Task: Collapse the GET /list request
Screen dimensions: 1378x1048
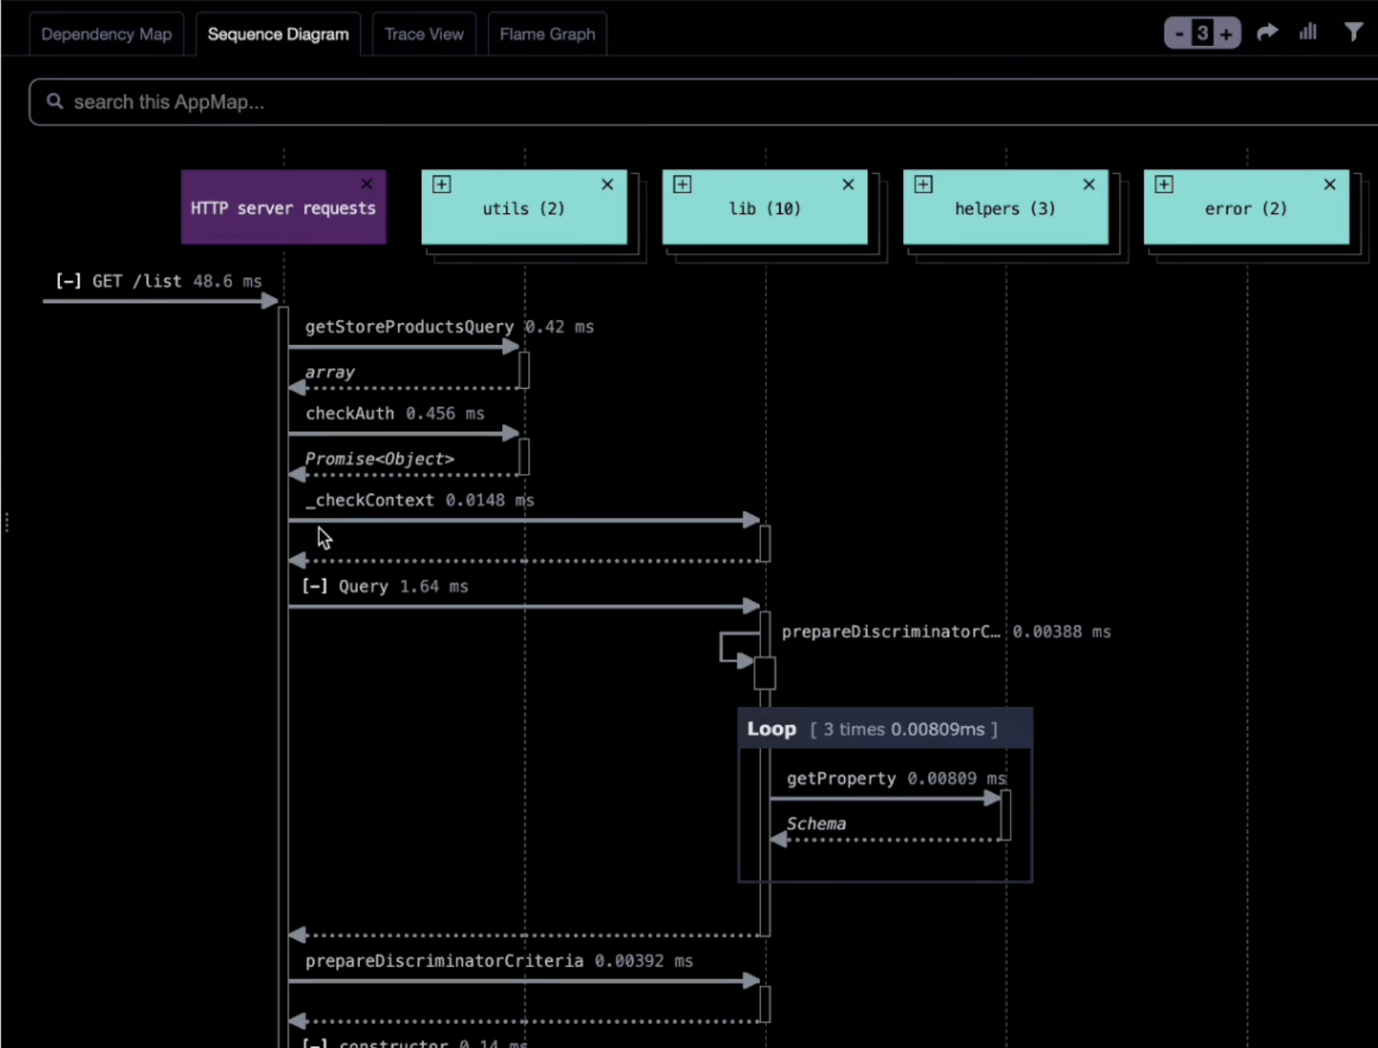Action: [x=67, y=281]
